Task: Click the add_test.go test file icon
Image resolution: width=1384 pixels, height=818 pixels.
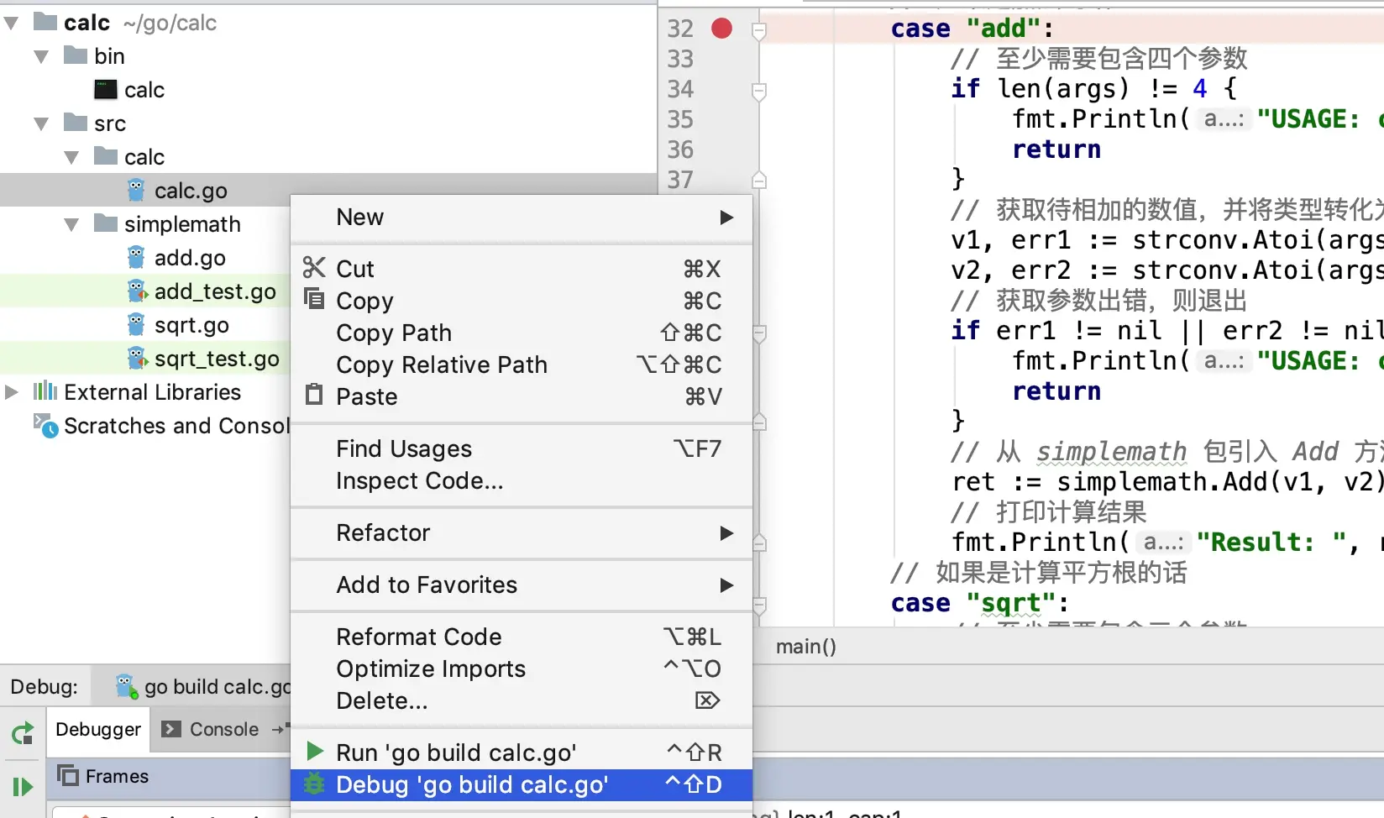Action: [137, 291]
